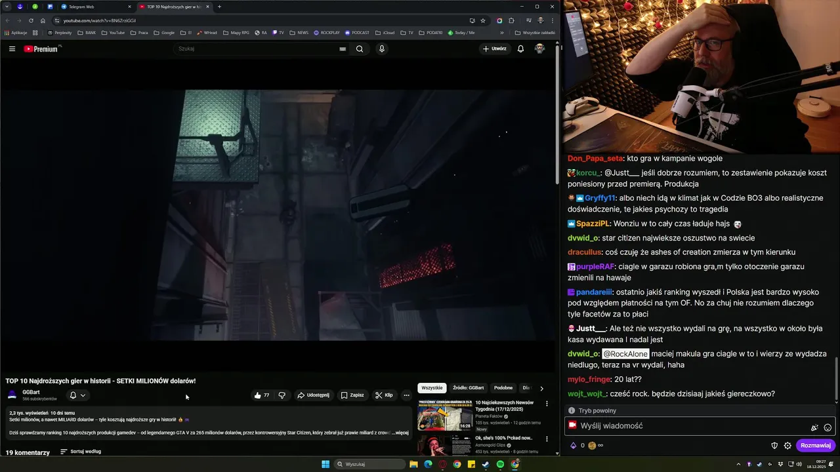Reload the page in browser
840x472 pixels.
click(x=31, y=20)
